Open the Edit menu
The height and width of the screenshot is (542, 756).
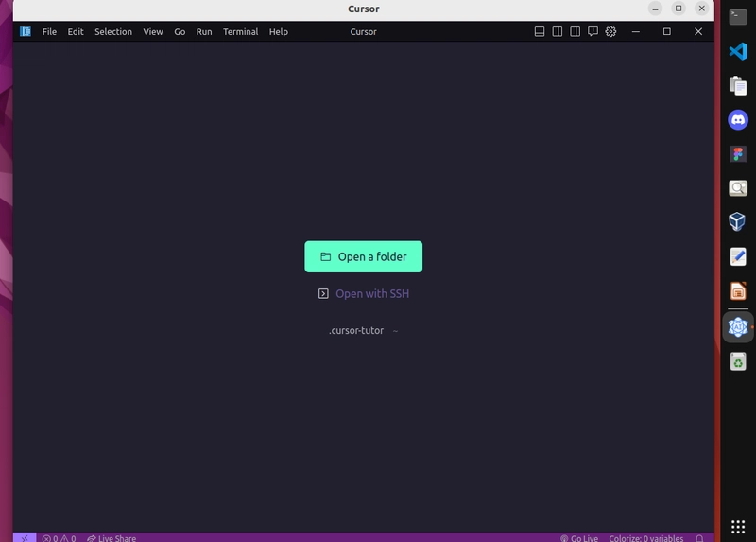tap(76, 31)
